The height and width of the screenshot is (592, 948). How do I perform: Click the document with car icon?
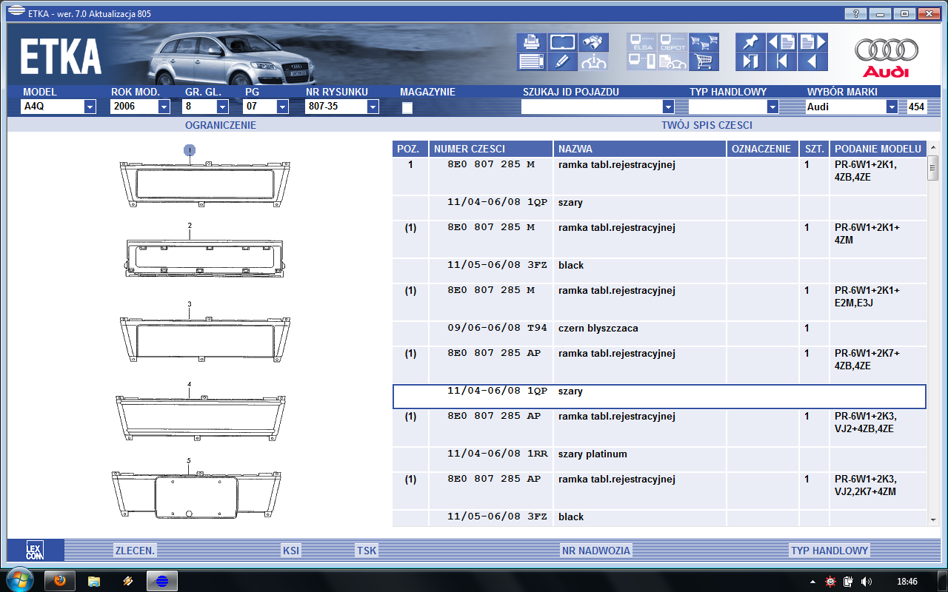coord(672,61)
